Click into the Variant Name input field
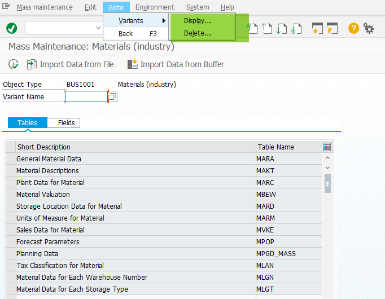This screenshot has height=299, width=385. click(86, 97)
